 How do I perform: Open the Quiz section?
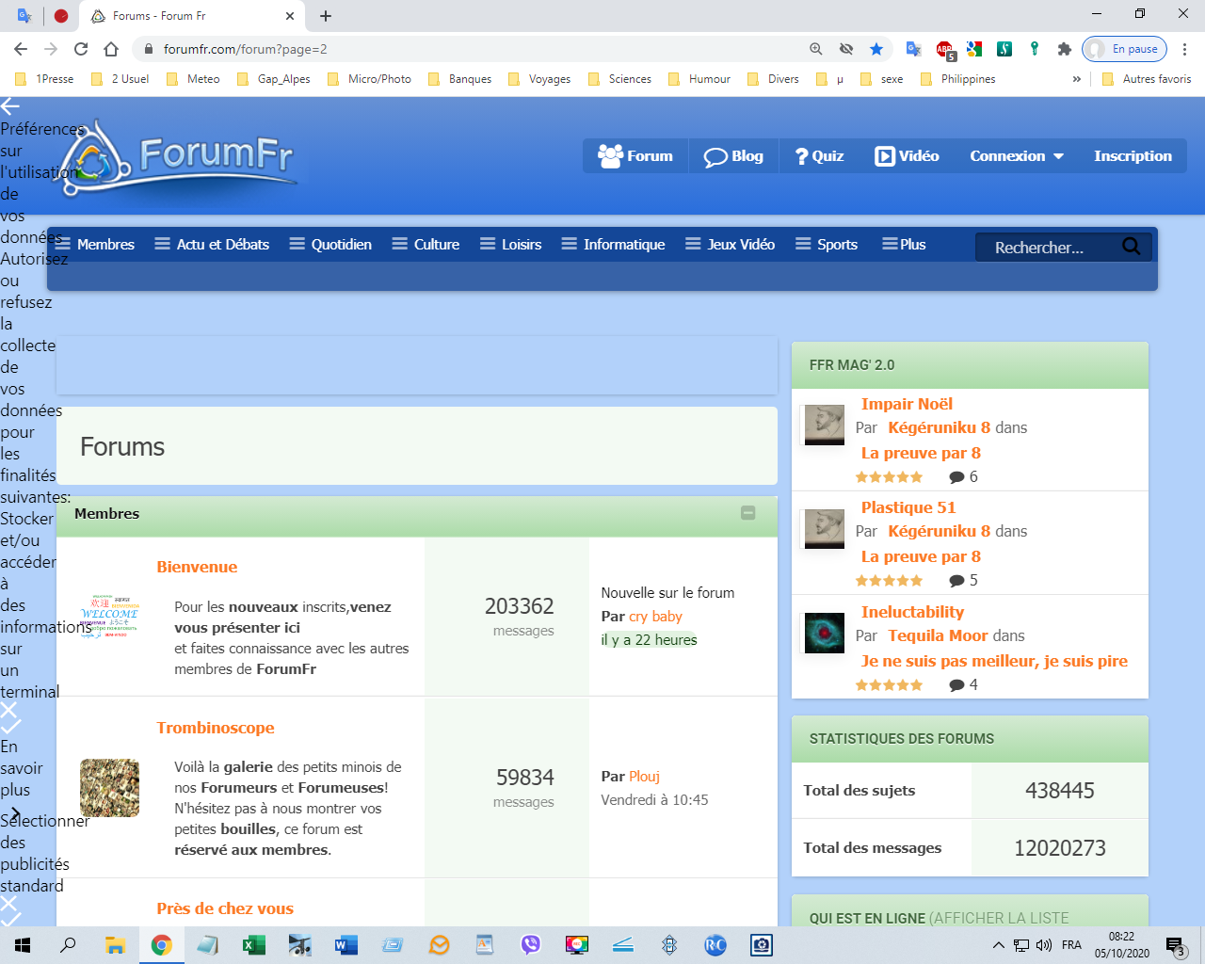(x=819, y=156)
